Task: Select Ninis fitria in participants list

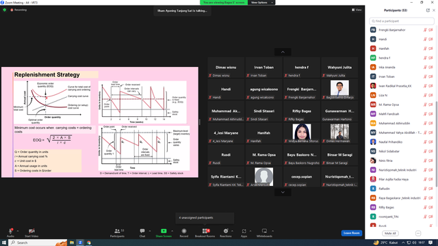Action: pyautogui.click(x=402, y=161)
